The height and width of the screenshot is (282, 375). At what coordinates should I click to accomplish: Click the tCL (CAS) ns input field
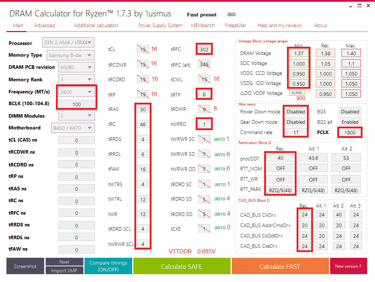tap(77, 140)
